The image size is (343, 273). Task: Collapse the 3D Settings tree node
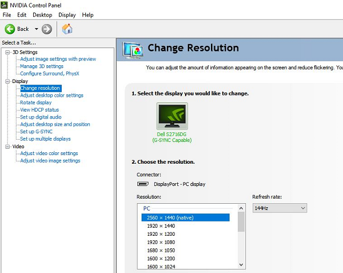7,52
